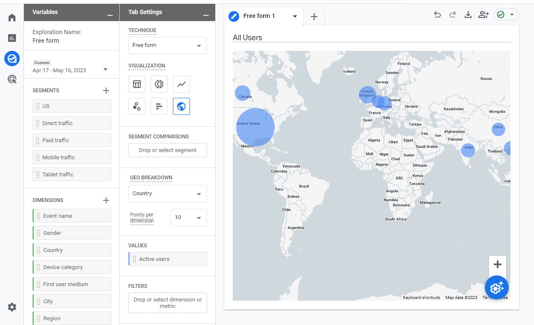534x325 pixels.
Task: Pick the bar chart visualization
Action: pos(159,106)
